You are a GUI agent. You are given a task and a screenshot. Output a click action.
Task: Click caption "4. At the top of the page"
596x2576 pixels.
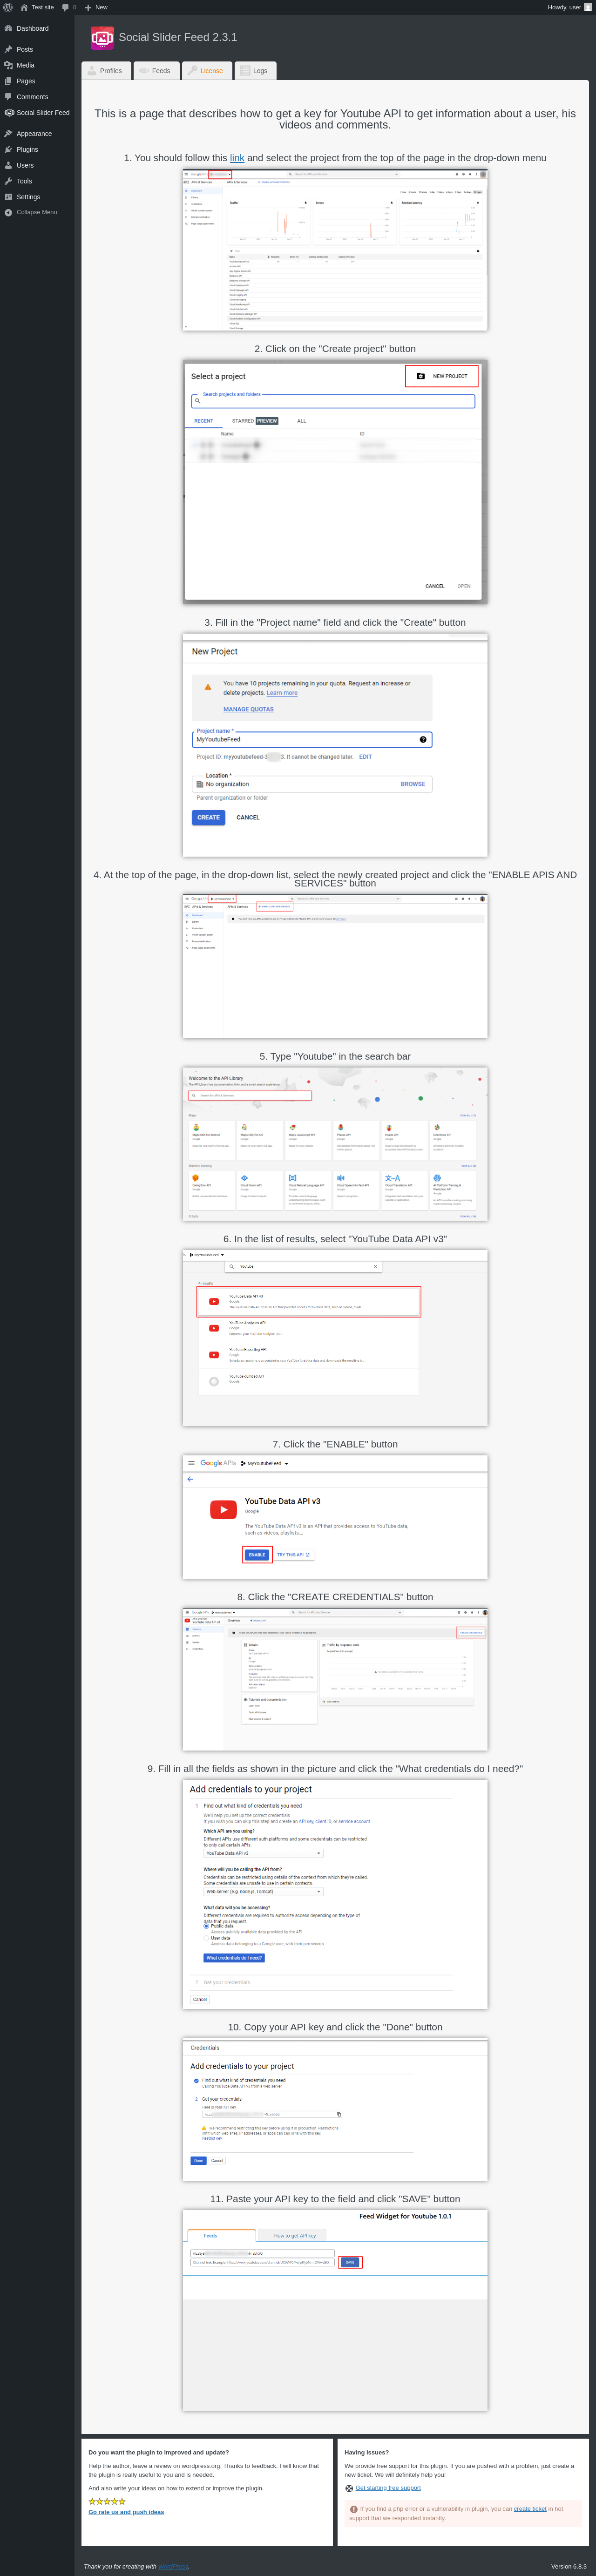[x=335, y=879]
